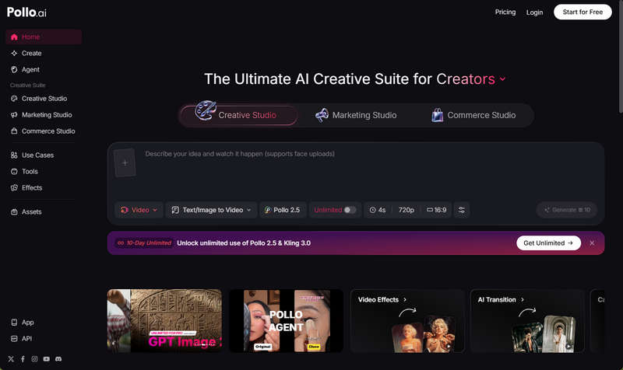Toggle the Unlimited switch

pos(350,210)
